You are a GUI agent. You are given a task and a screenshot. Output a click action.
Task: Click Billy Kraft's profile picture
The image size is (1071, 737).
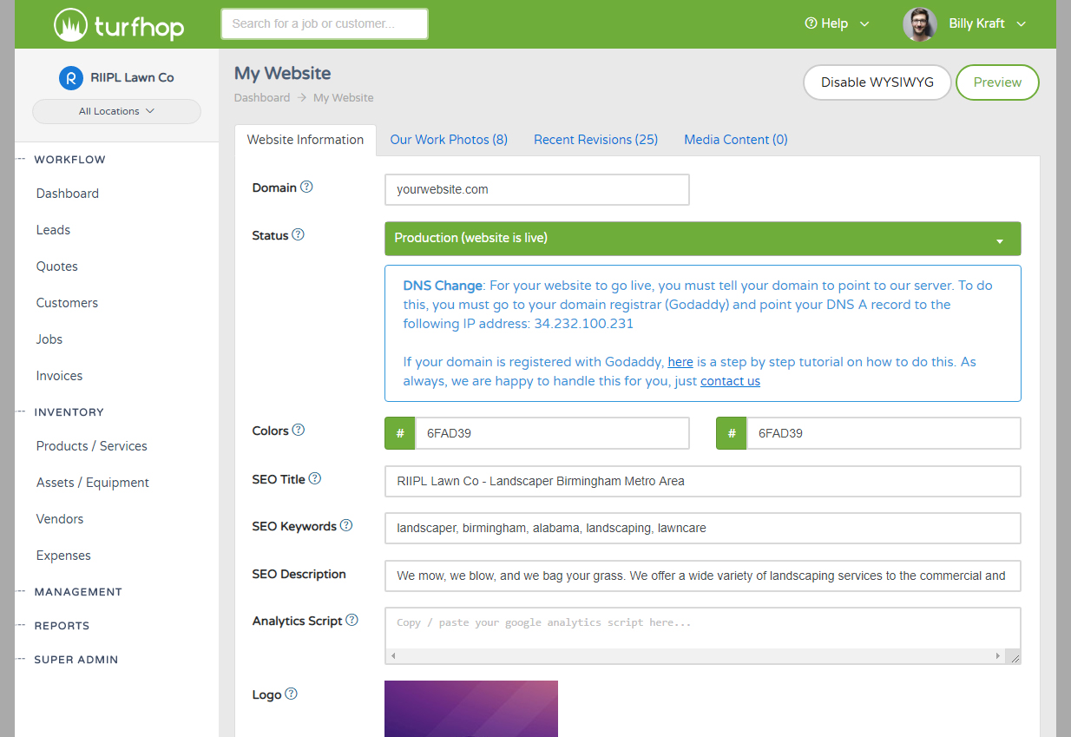[919, 23]
